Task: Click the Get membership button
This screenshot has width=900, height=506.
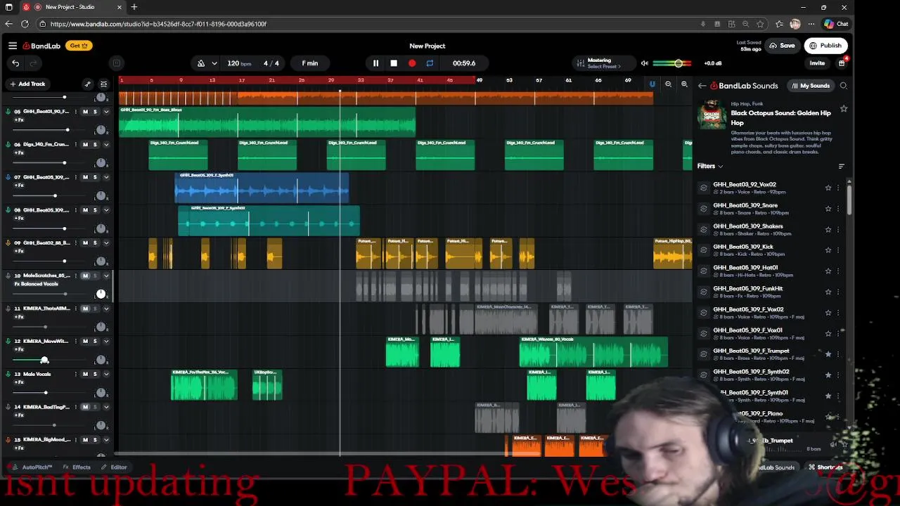Action: pos(78,46)
